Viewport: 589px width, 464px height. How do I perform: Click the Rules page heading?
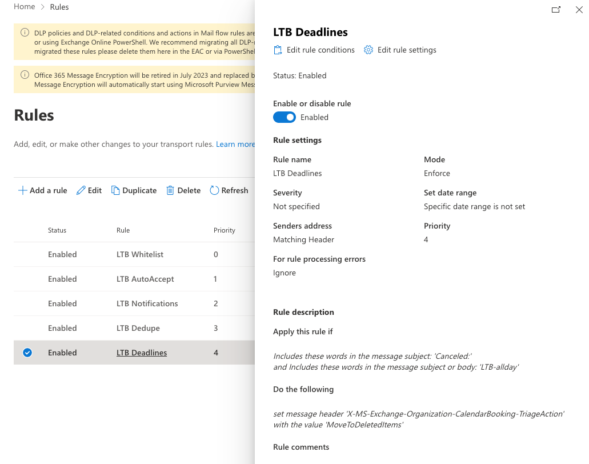pos(34,115)
